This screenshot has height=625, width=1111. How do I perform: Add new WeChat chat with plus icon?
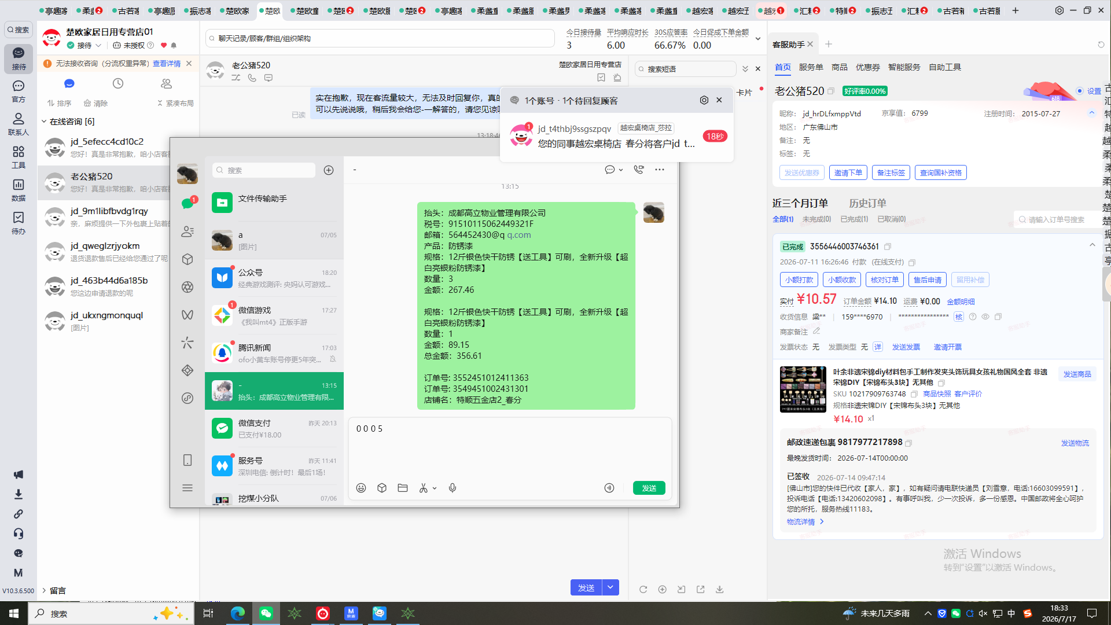point(329,170)
